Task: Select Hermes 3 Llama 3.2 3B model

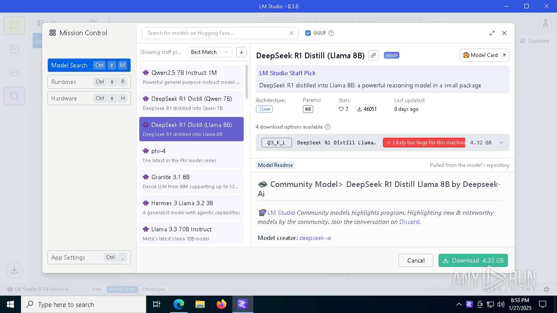Action: 191,207
